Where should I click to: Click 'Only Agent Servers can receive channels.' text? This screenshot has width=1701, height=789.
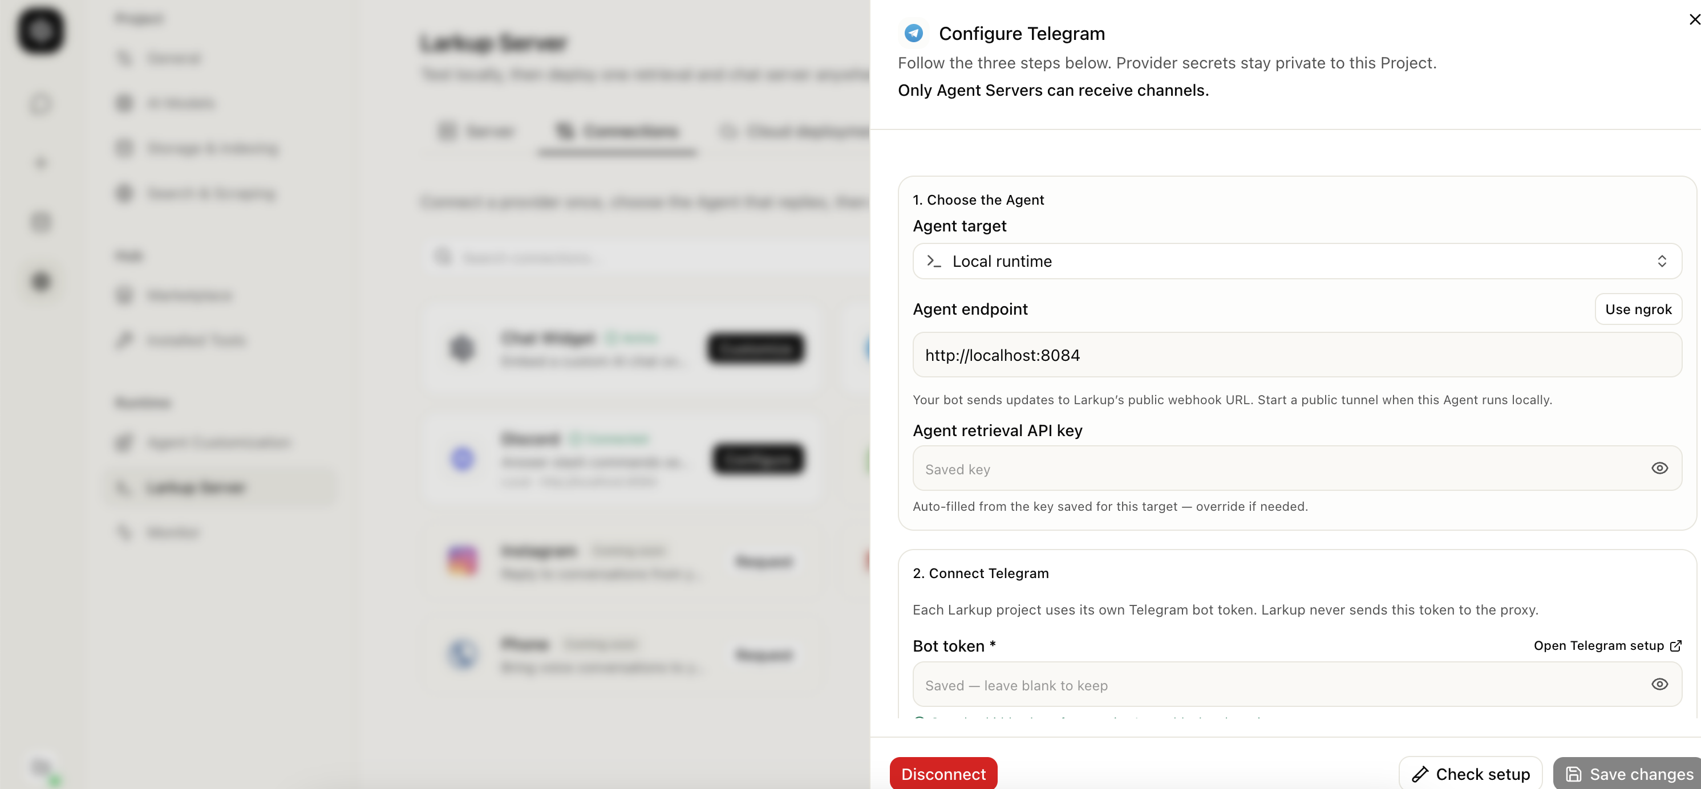[x=1052, y=91]
